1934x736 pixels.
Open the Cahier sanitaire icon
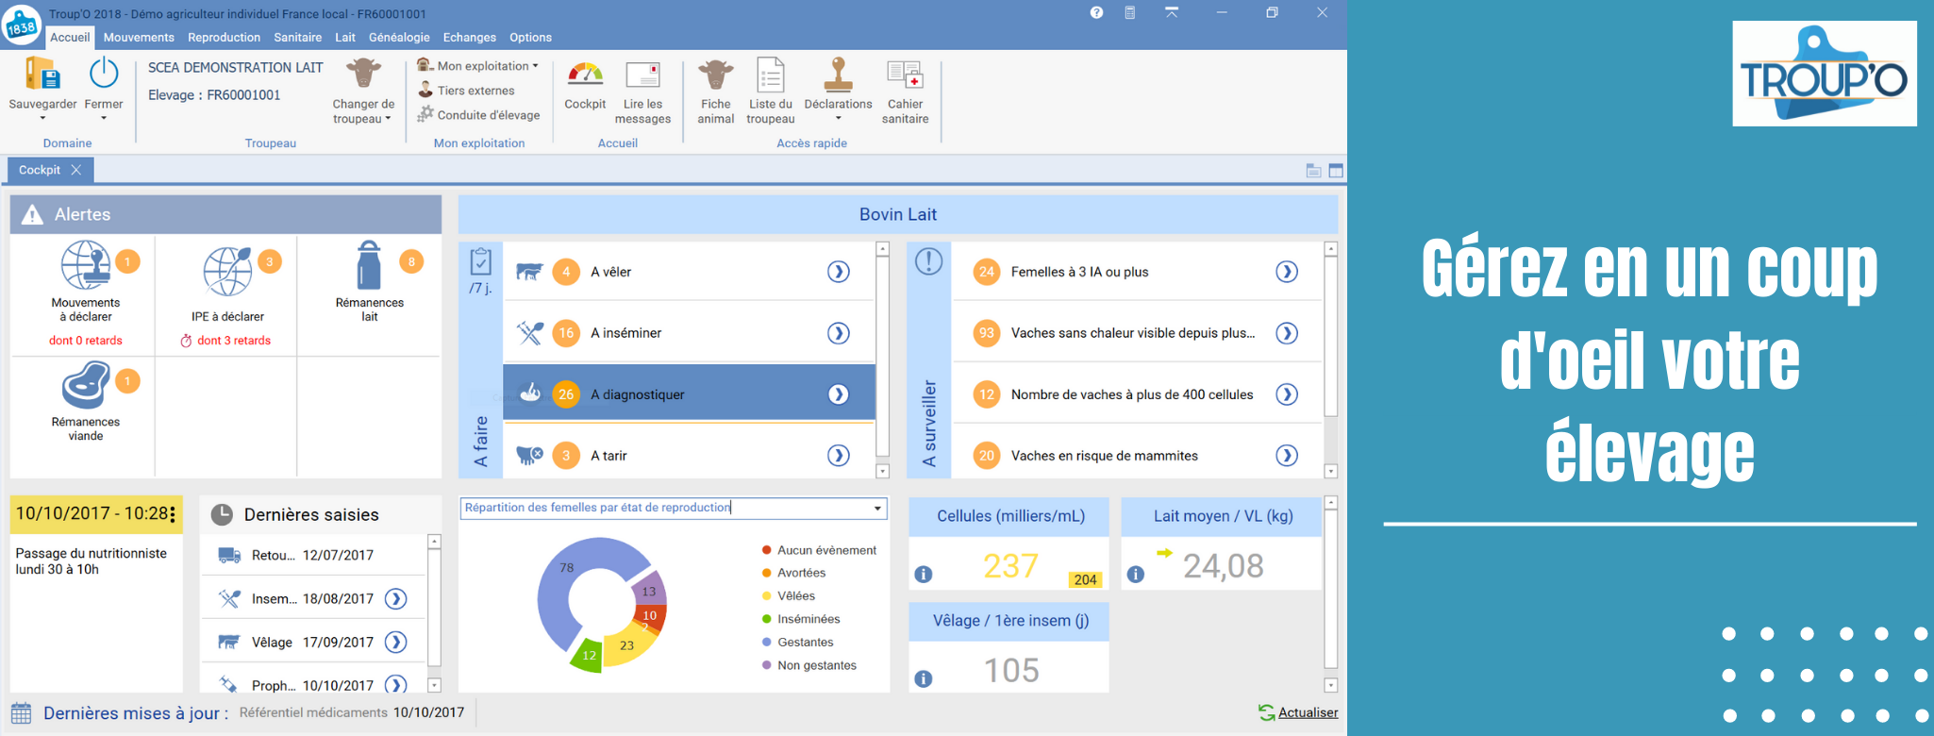point(905,74)
